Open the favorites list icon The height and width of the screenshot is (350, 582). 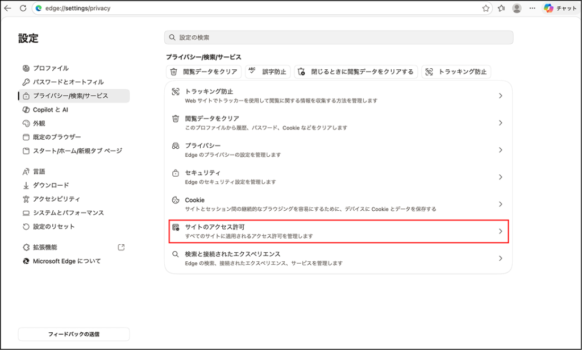coord(501,8)
